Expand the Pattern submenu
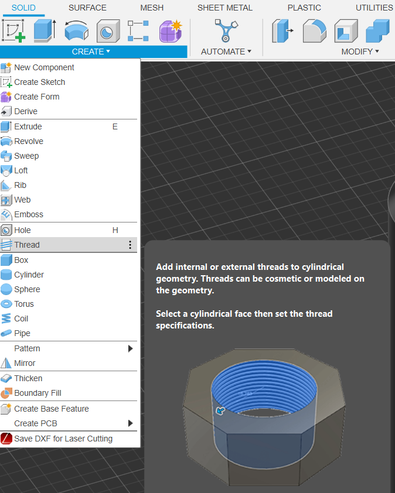The image size is (395, 493). tap(69, 348)
